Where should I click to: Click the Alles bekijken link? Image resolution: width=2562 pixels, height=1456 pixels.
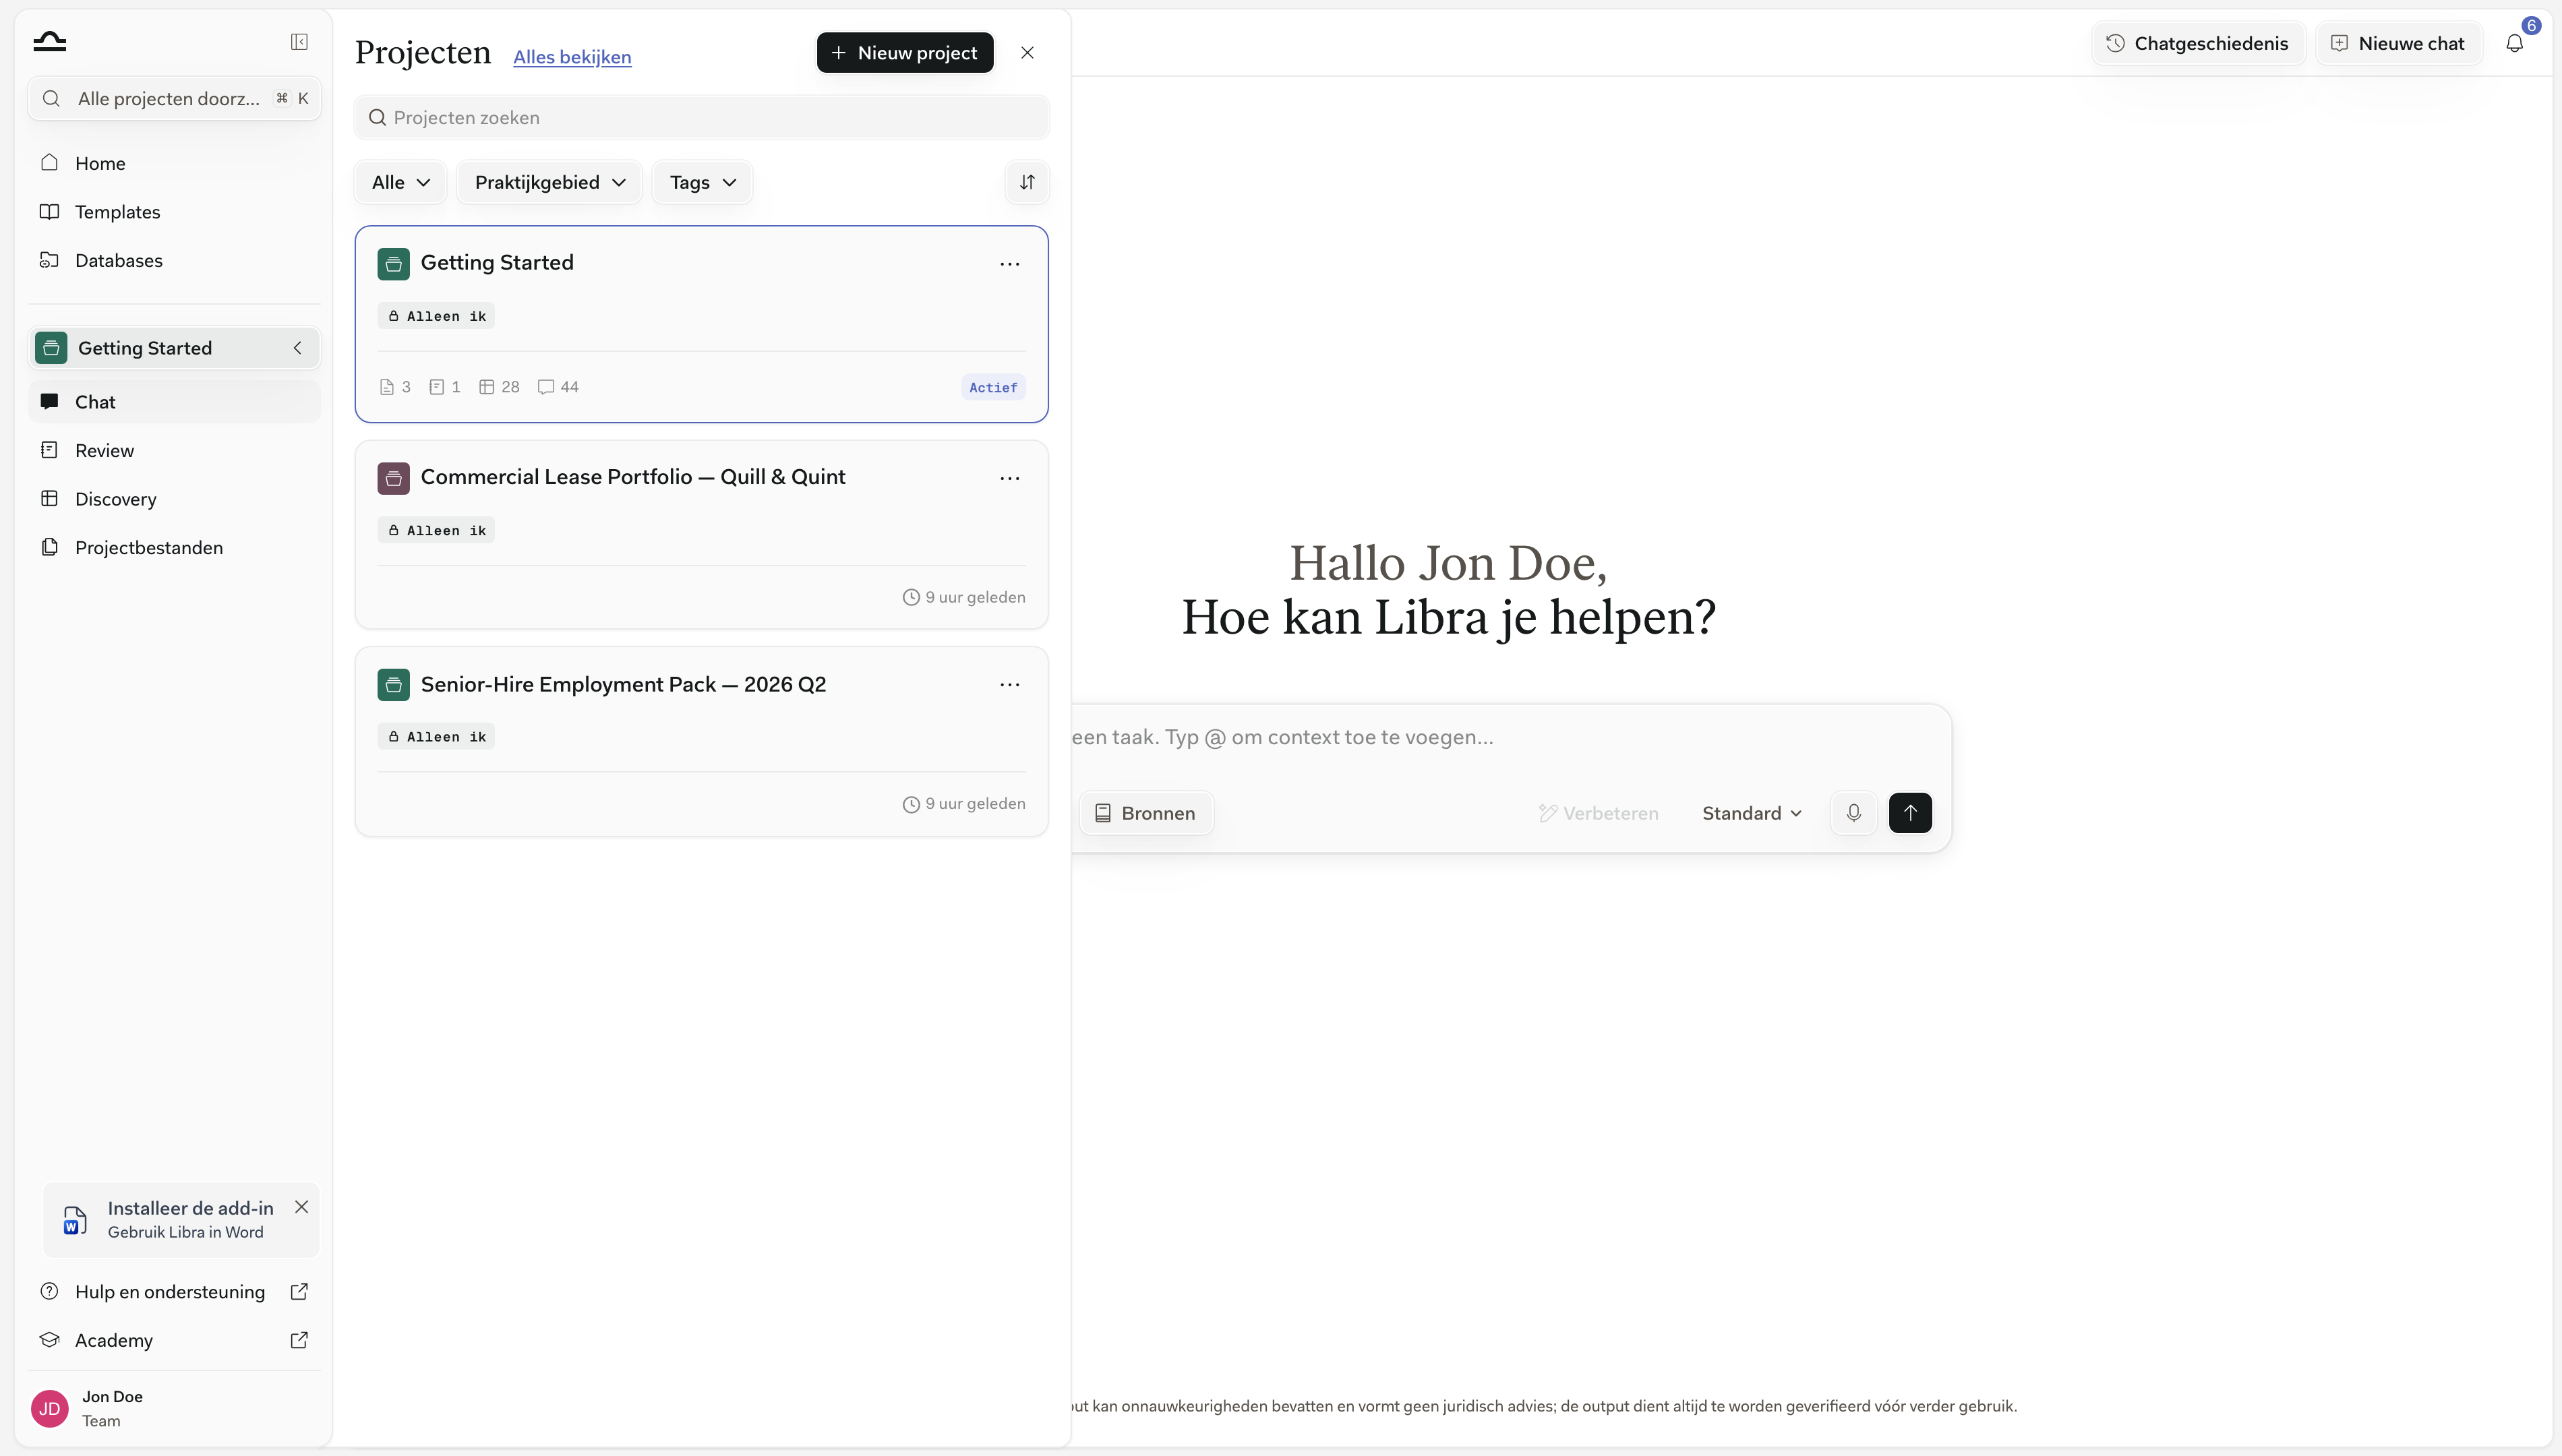point(572,57)
